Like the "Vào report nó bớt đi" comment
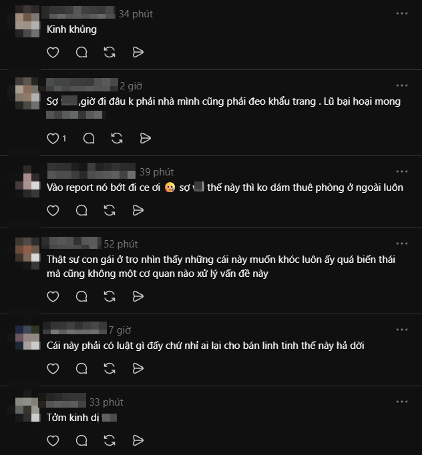Viewport: 422px width, 455px height. pos(53,210)
